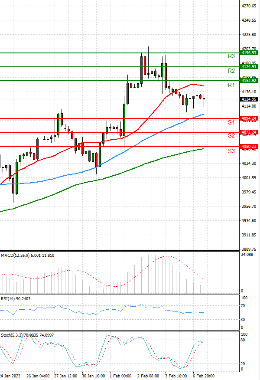Select the red S3 text label

click(231, 151)
